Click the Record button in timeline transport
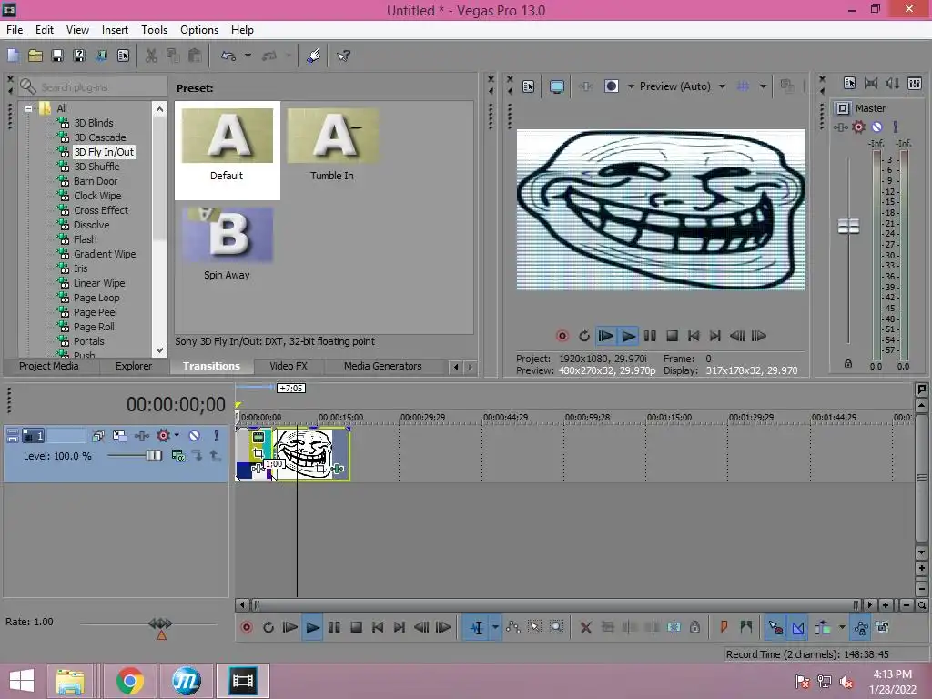 point(246,627)
